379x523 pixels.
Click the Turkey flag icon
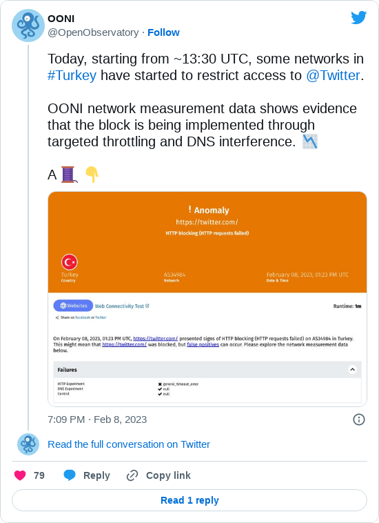(70, 262)
